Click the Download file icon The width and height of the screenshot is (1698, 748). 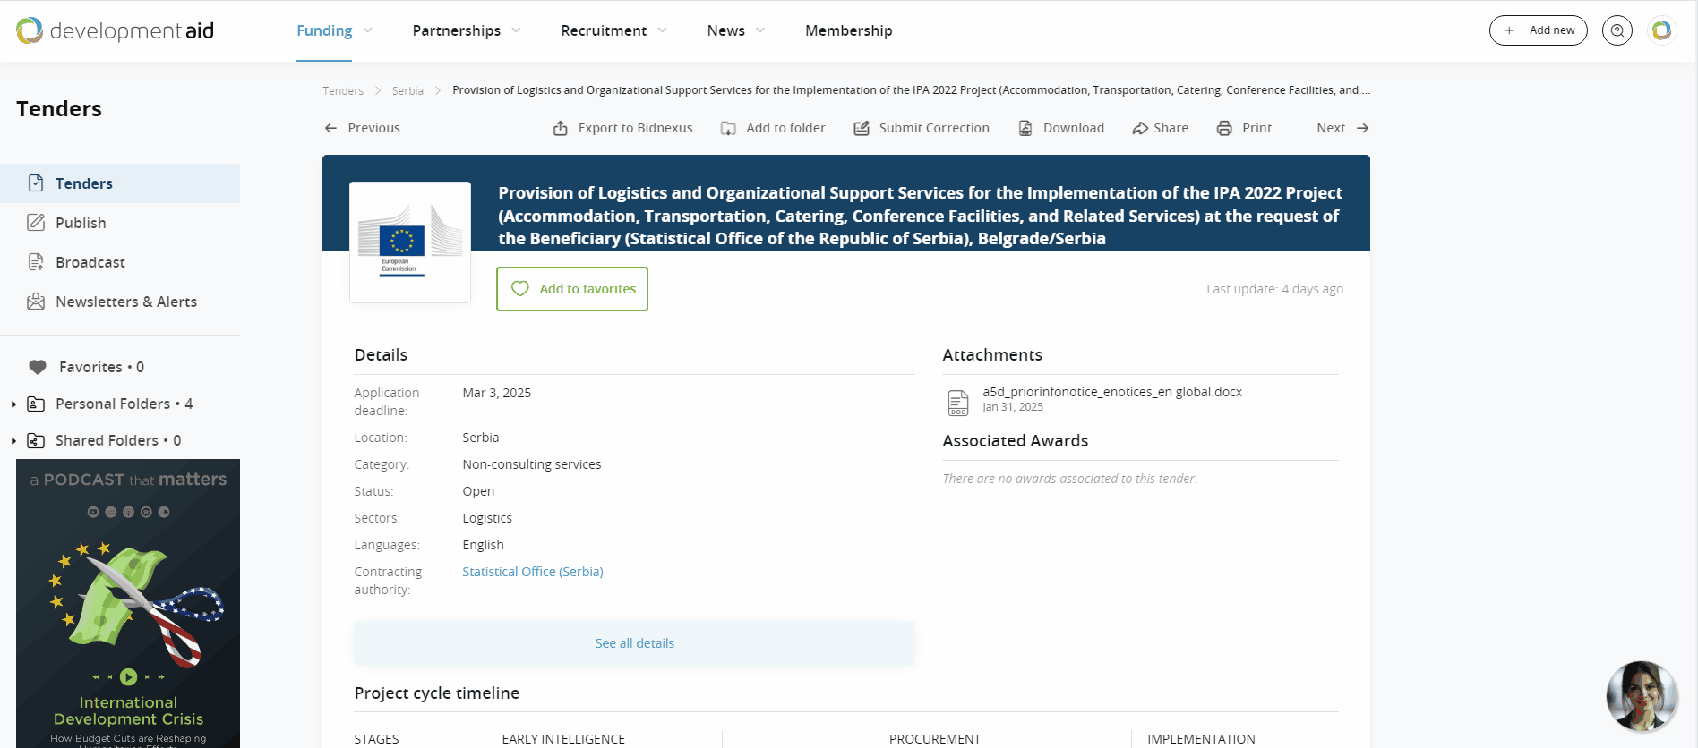[x=1025, y=128]
